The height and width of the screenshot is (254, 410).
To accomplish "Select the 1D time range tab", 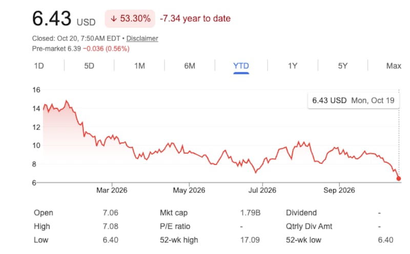I will click(39, 66).
